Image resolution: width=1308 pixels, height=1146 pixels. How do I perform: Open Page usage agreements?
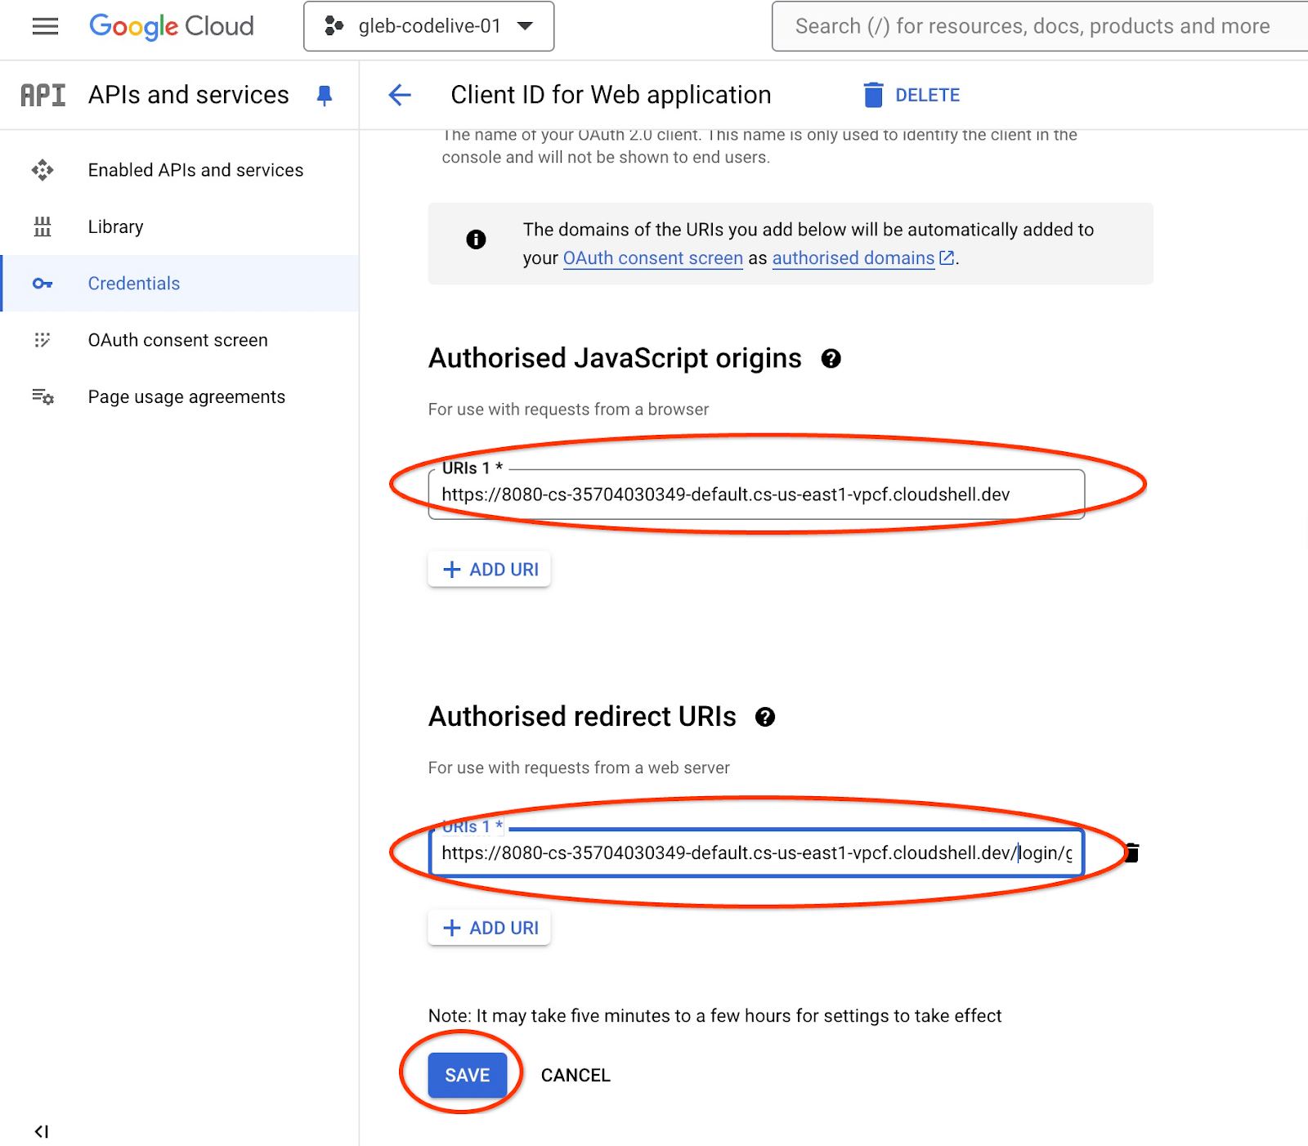click(x=186, y=396)
